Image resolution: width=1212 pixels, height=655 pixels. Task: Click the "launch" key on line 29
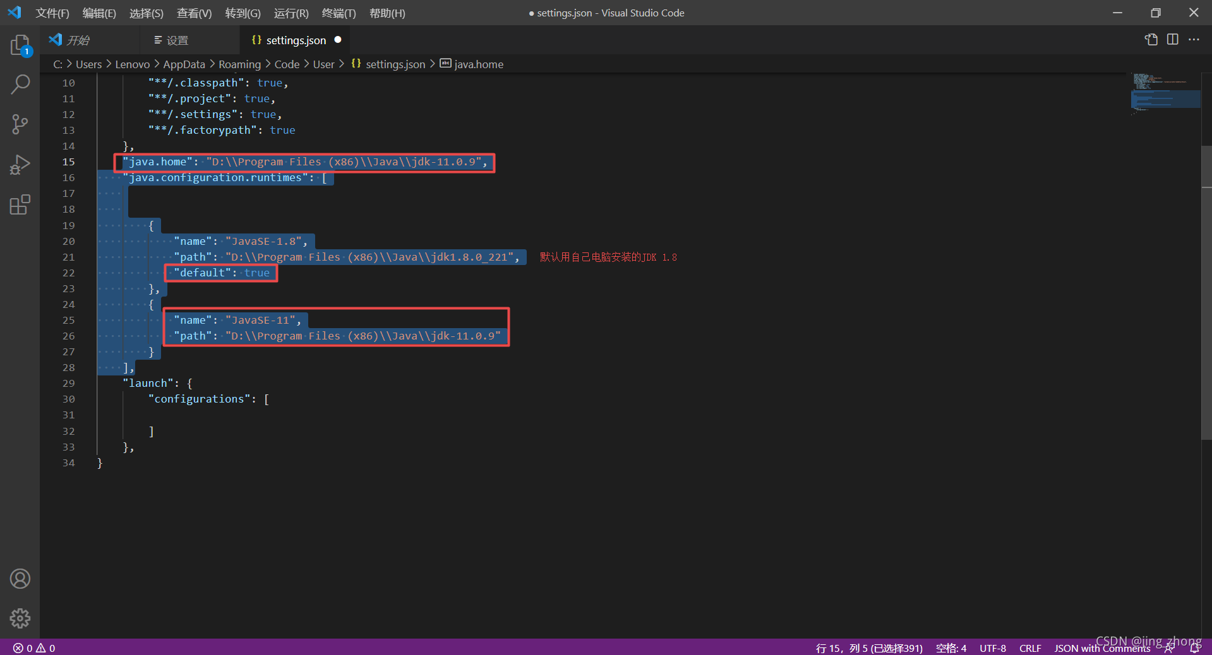[148, 384]
